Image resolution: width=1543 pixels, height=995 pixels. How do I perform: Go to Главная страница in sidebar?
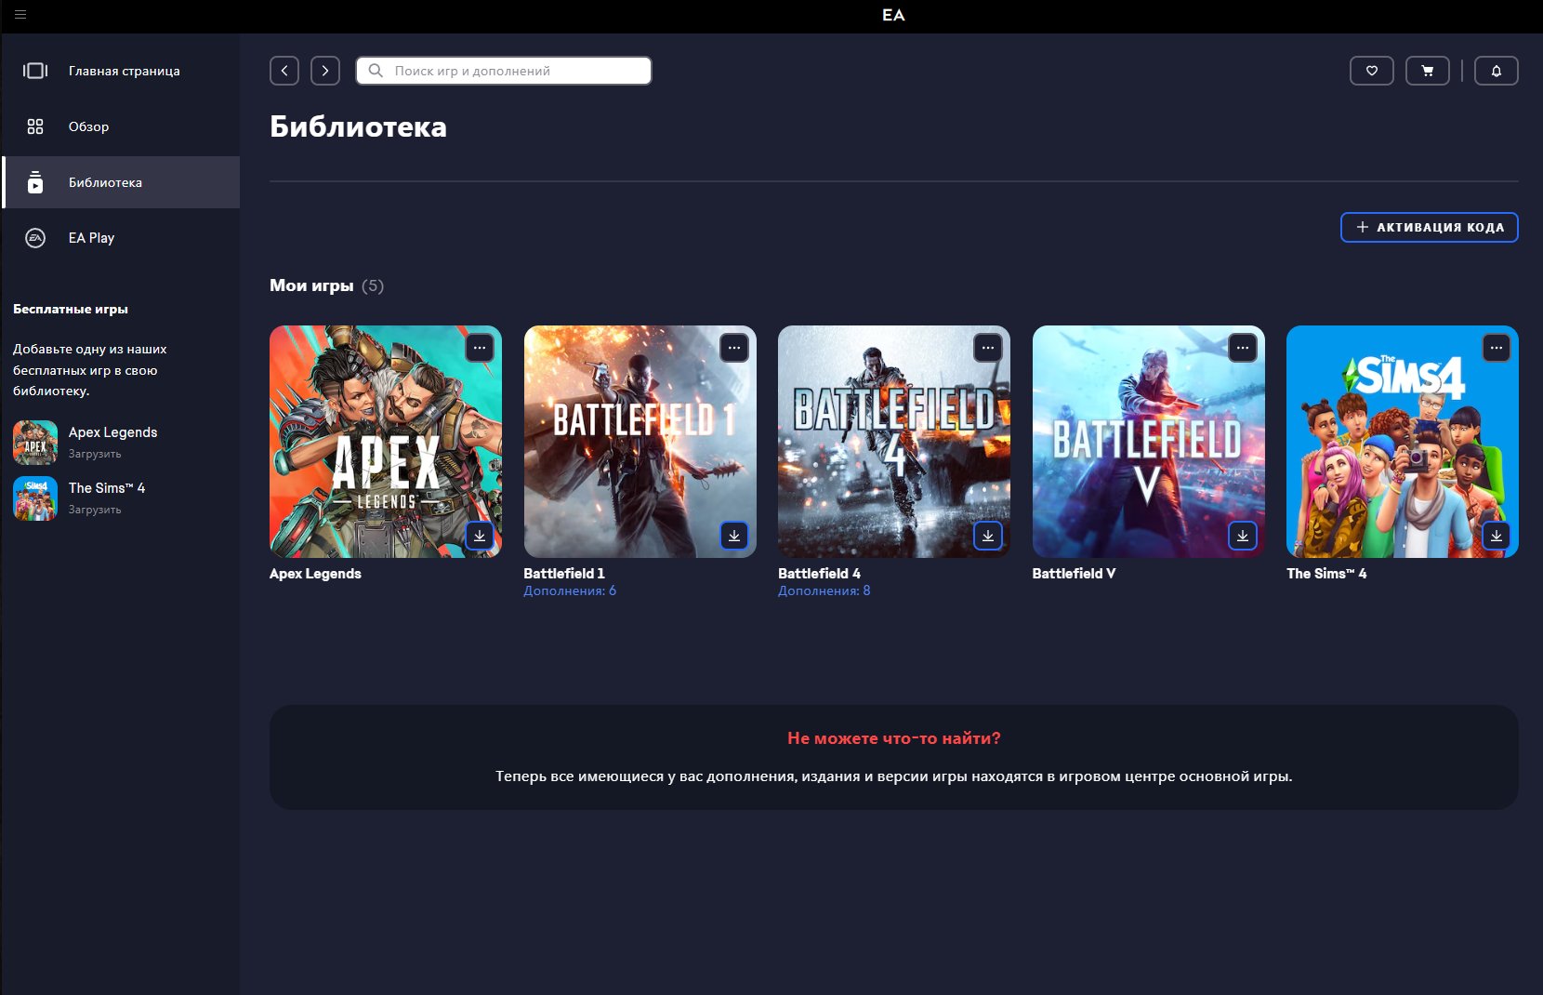[121, 71]
